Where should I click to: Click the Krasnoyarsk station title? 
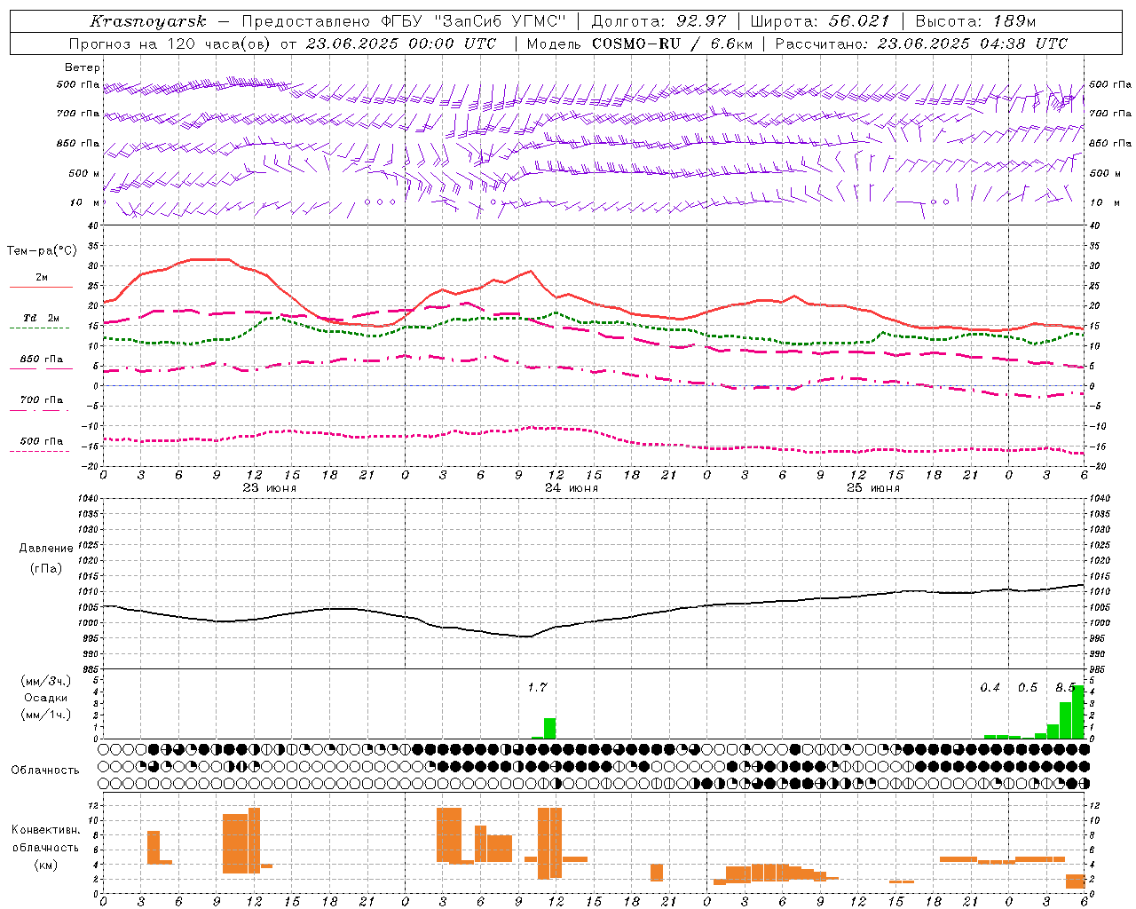pyautogui.click(x=148, y=21)
